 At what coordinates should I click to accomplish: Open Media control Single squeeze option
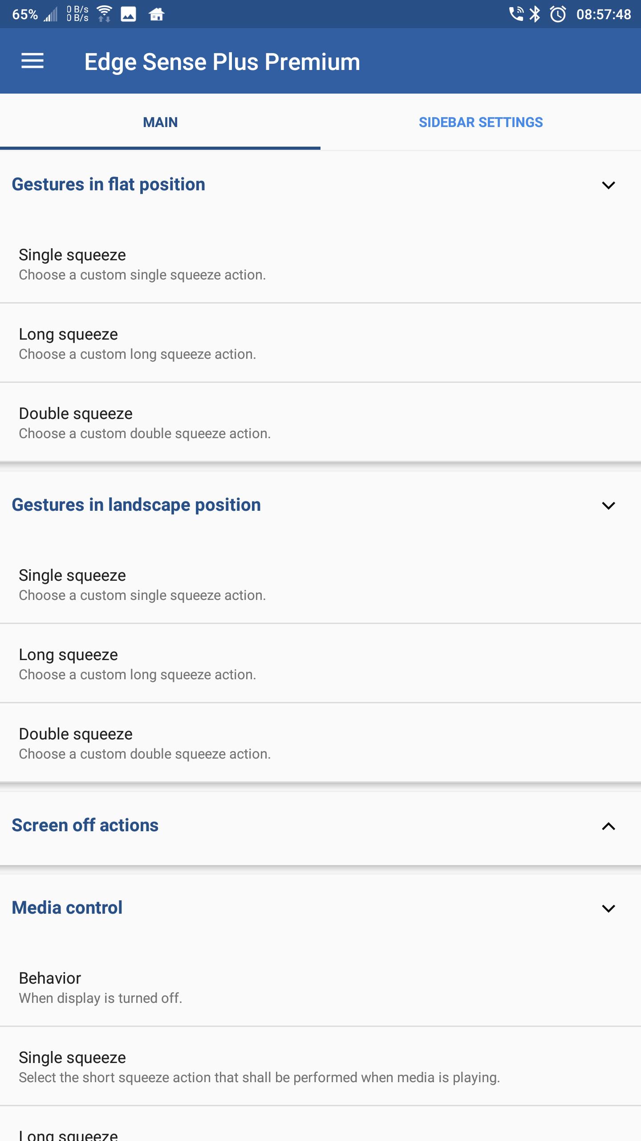[320, 1067]
